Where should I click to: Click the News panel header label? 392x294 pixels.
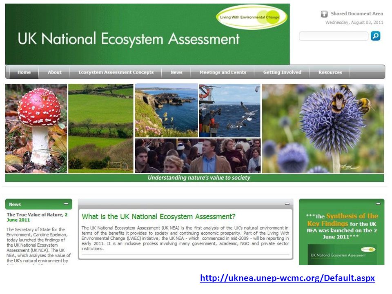(x=15, y=204)
